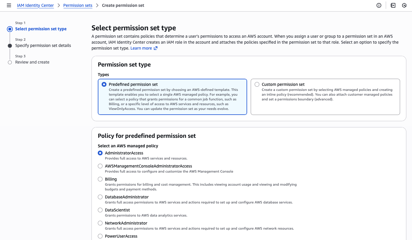Click Step 1 Select permission set type
412x240 pixels.
coord(41,29)
